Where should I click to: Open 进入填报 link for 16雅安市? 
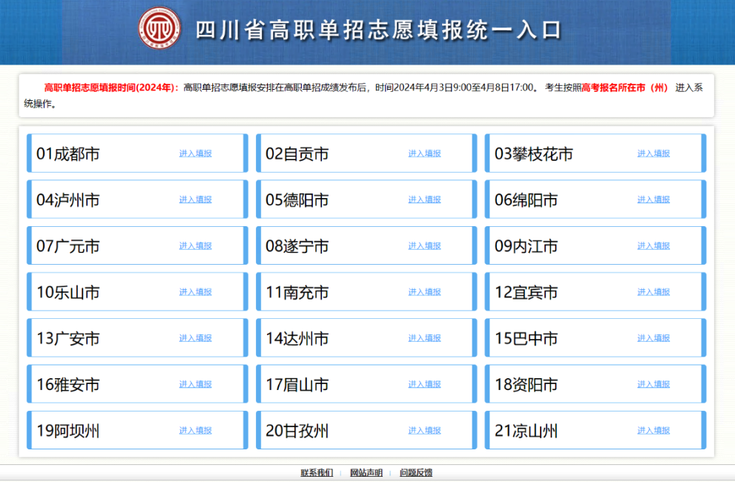click(x=195, y=383)
